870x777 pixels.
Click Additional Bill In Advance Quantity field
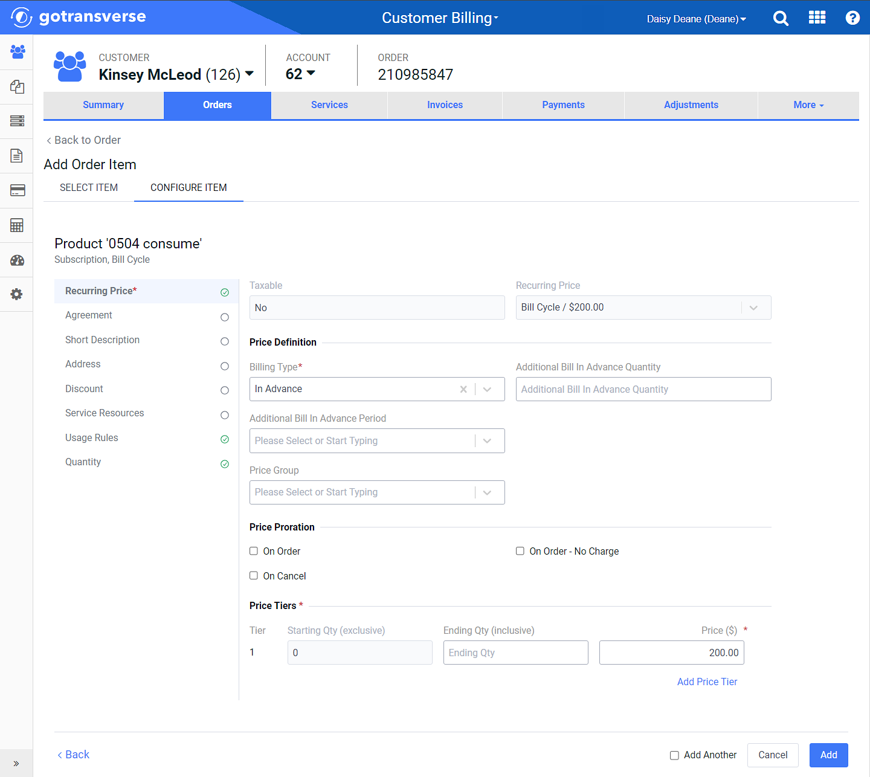pos(643,389)
